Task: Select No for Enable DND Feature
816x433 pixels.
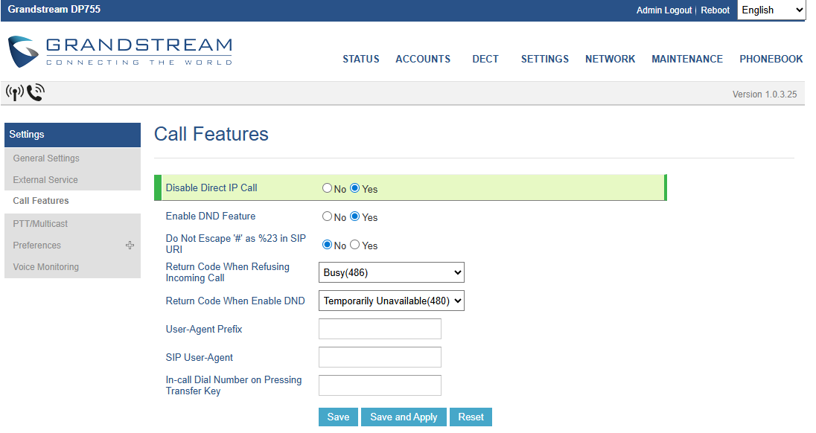Action: point(327,216)
